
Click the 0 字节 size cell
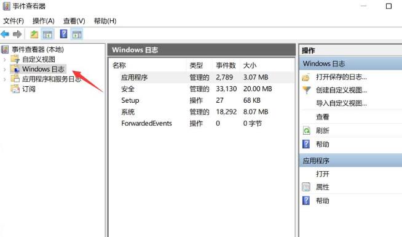pos(253,123)
